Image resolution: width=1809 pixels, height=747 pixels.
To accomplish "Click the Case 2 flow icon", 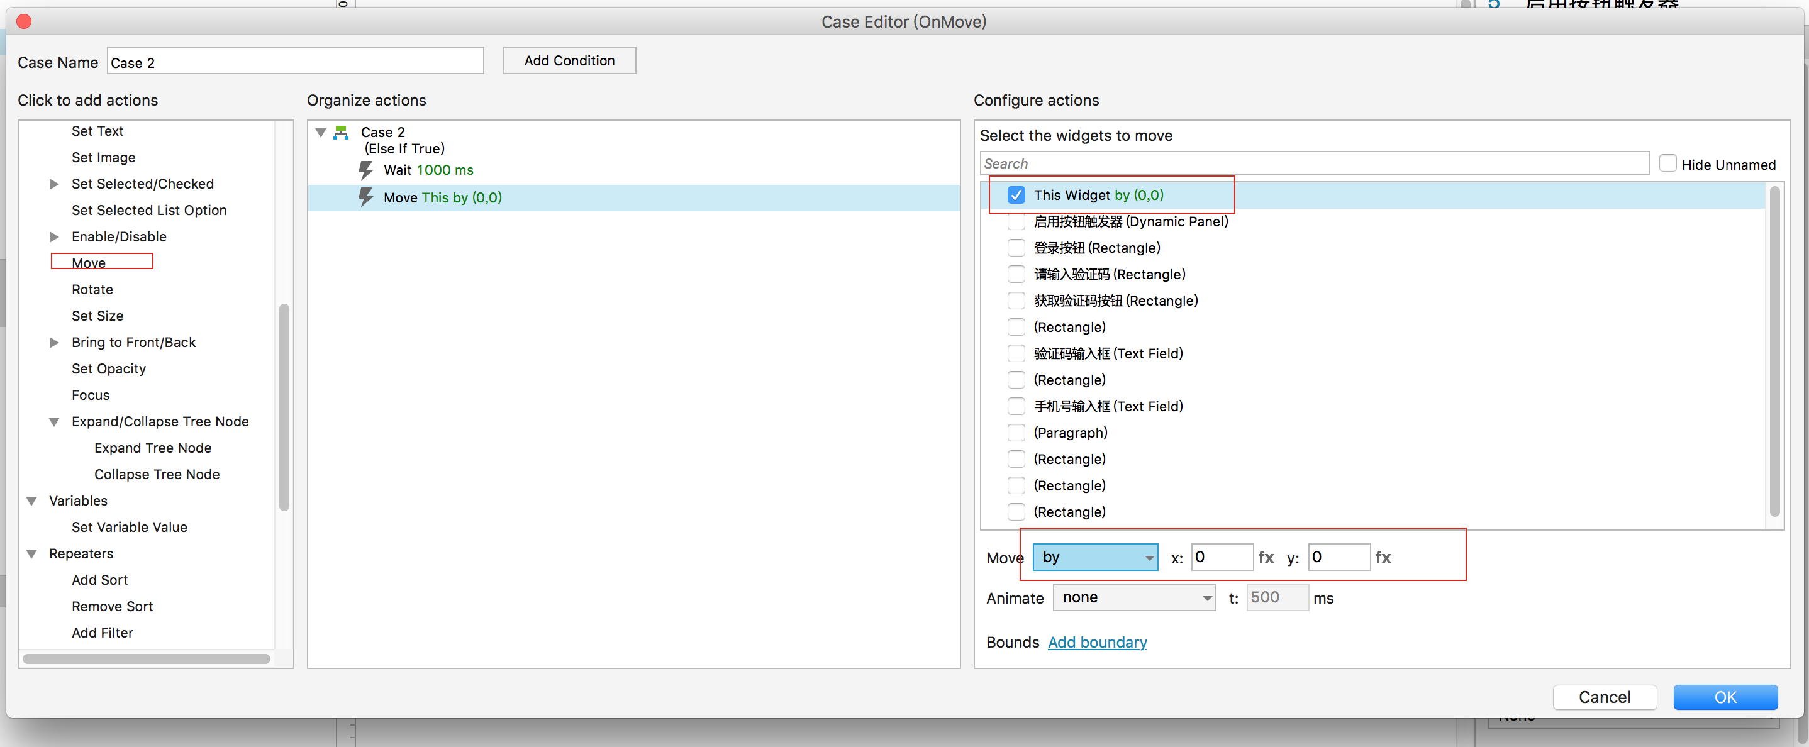I will 342,132.
